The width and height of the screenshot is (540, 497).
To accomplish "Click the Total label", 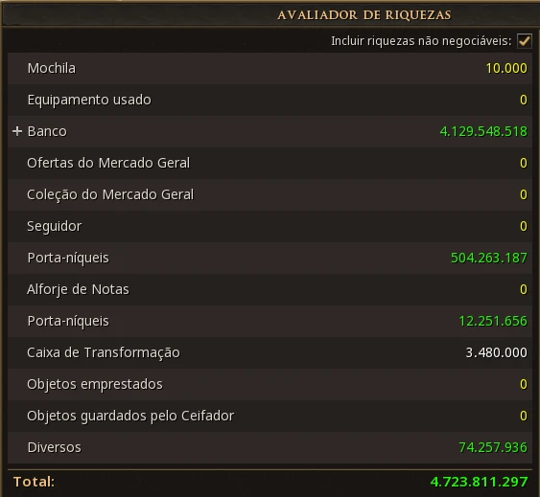I will (34, 482).
